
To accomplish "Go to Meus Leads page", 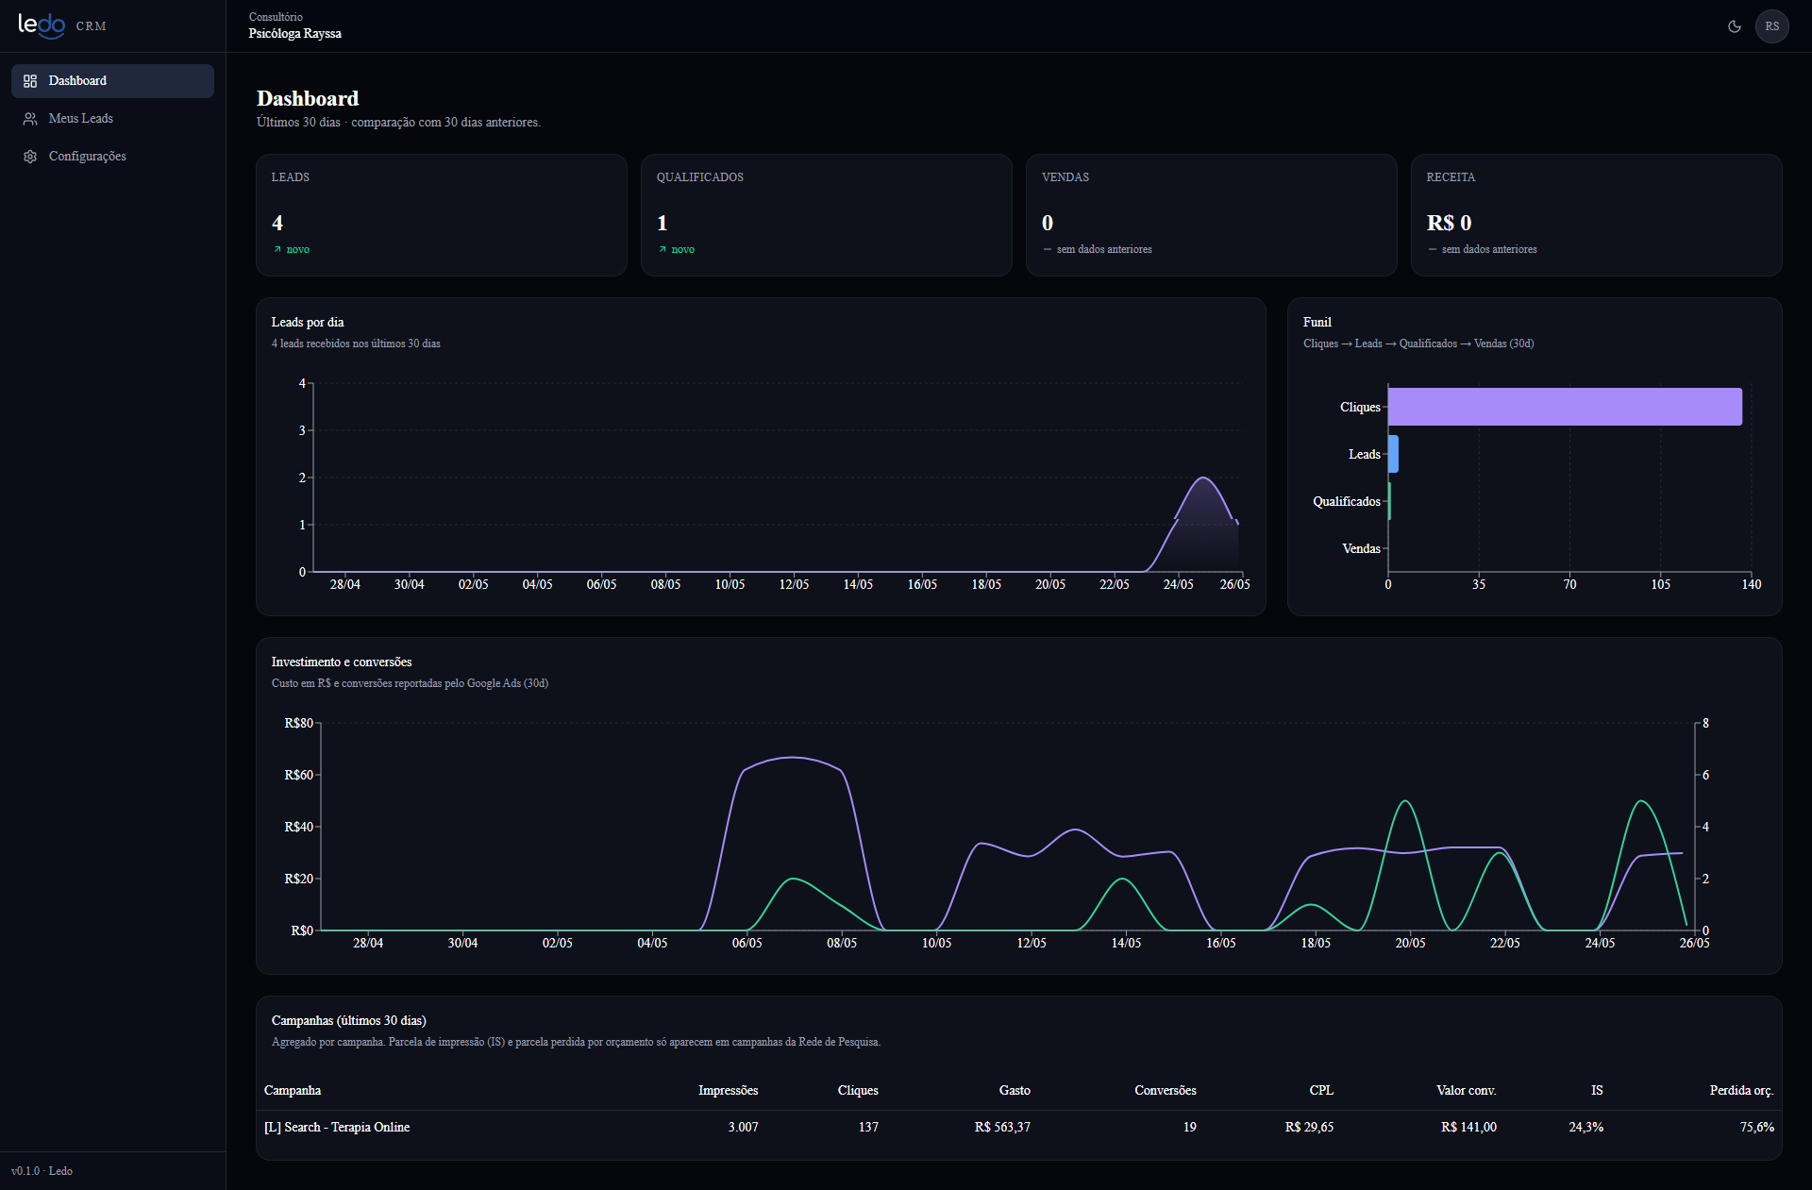I will (112, 119).
